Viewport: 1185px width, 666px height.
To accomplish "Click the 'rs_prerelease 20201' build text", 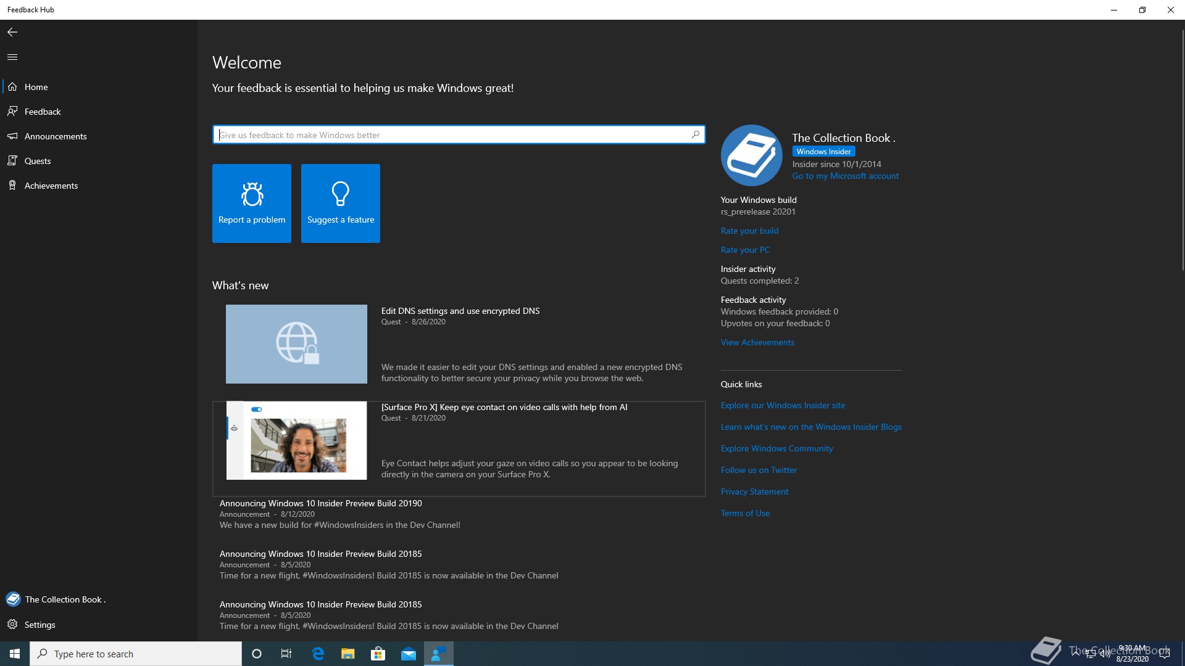I will [x=758, y=212].
